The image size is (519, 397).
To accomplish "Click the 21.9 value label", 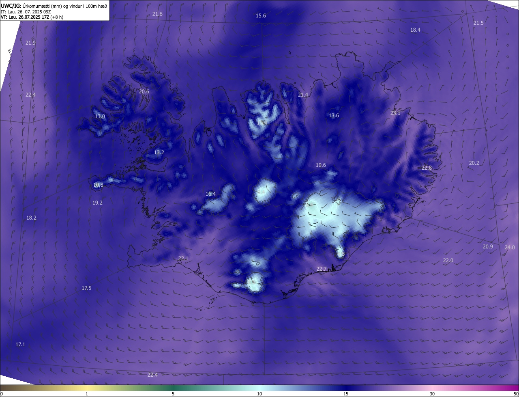I will pyautogui.click(x=30, y=43).
